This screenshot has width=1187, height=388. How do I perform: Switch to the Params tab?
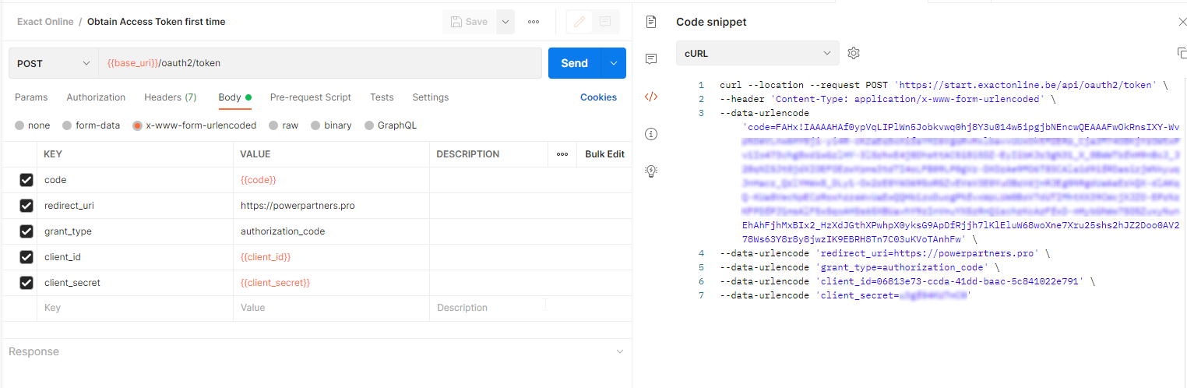point(31,97)
